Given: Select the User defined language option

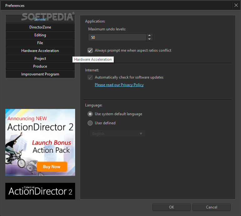Looking at the screenshot, I should pos(90,123).
